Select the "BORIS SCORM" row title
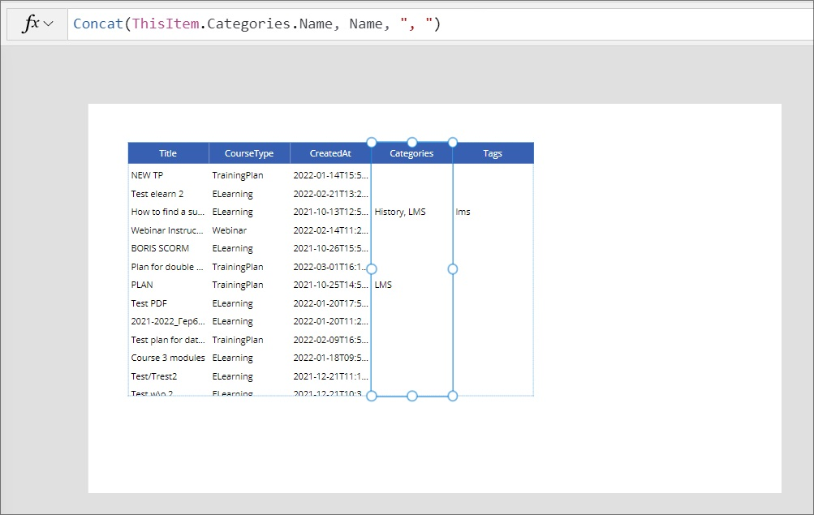Image resolution: width=814 pixels, height=515 pixels. [160, 248]
